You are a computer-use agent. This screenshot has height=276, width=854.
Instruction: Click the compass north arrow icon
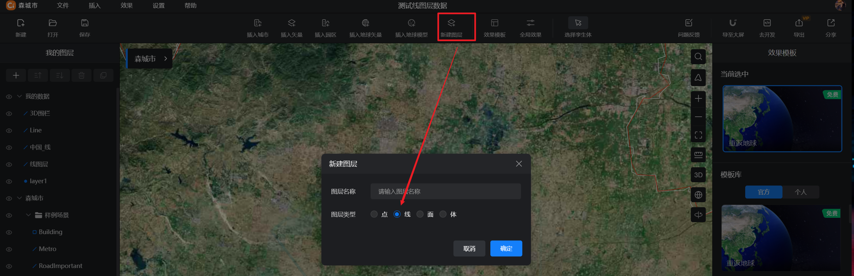pos(698,78)
